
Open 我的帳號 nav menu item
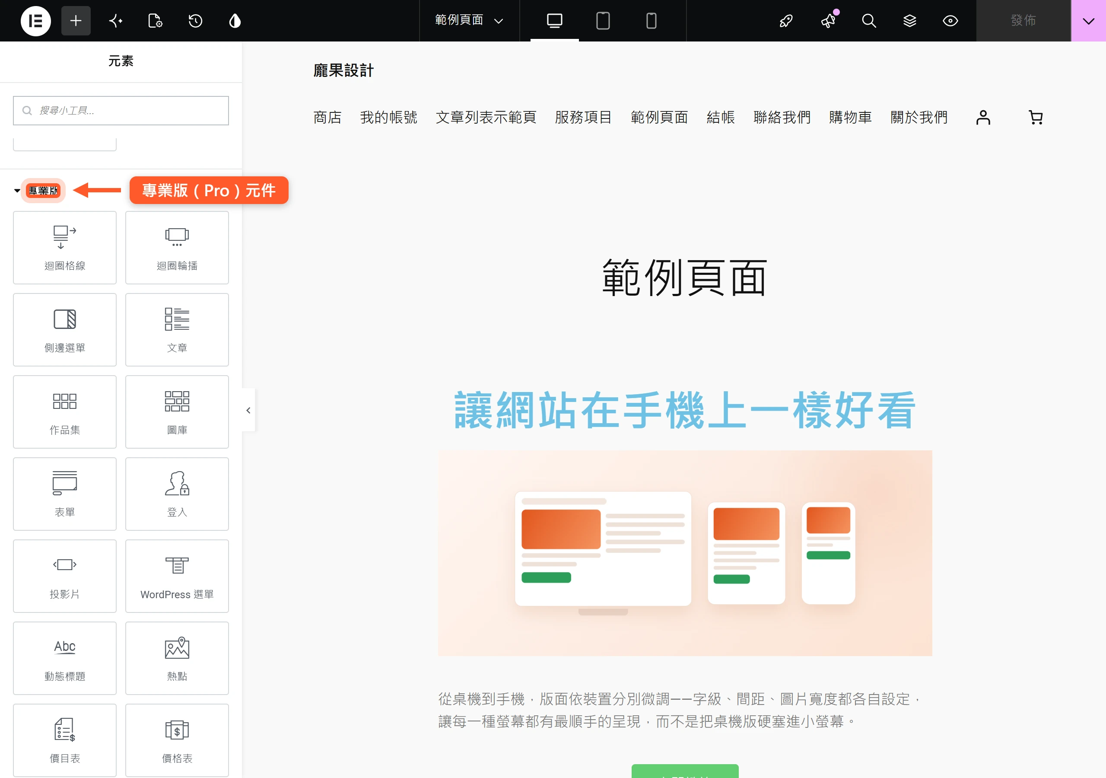(388, 117)
